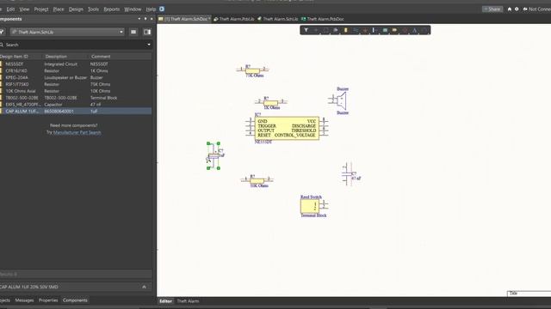Click the Share button
The height and width of the screenshot is (309, 551).
492,9
